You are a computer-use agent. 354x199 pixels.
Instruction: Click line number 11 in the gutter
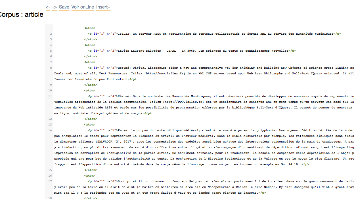click(50, 96)
